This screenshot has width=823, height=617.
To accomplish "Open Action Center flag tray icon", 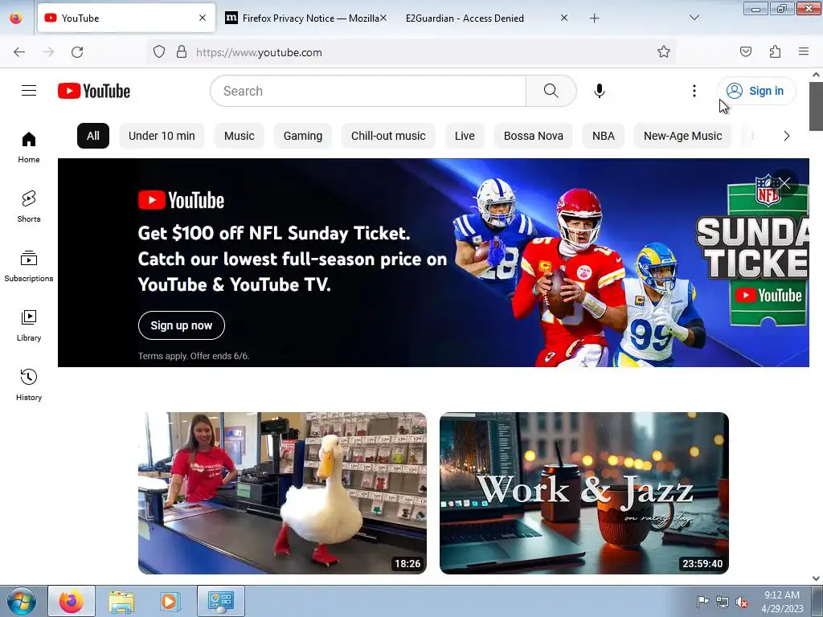I will coord(702,601).
